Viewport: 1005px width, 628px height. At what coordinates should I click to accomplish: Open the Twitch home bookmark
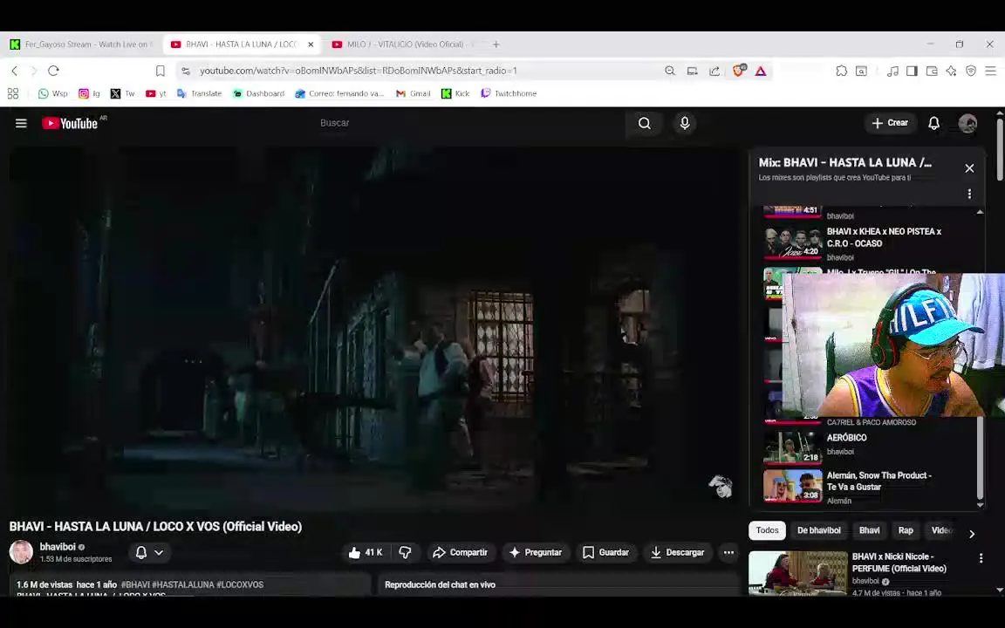coord(509,93)
